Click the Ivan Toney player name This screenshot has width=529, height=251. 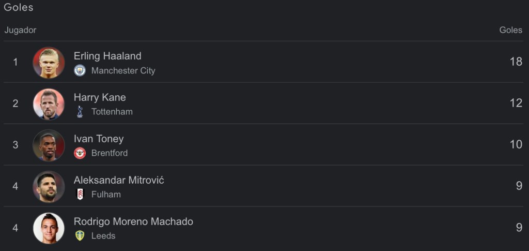pos(99,139)
